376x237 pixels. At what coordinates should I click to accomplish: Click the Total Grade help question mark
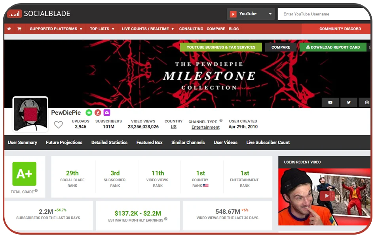pyautogui.click(x=36, y=190)
